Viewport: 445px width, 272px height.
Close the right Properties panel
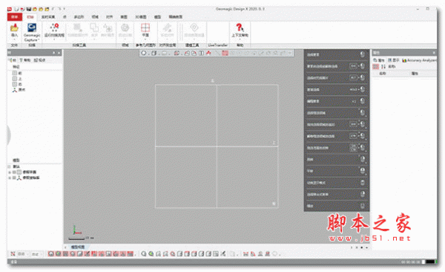coord(434,53)
